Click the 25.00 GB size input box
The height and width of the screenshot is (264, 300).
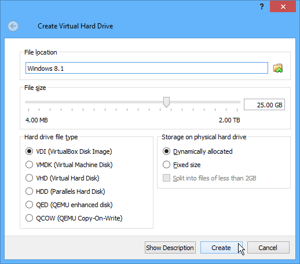point(264,104)
